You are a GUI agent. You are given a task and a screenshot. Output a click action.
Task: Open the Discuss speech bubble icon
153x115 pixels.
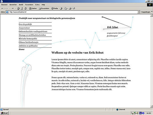74,9
